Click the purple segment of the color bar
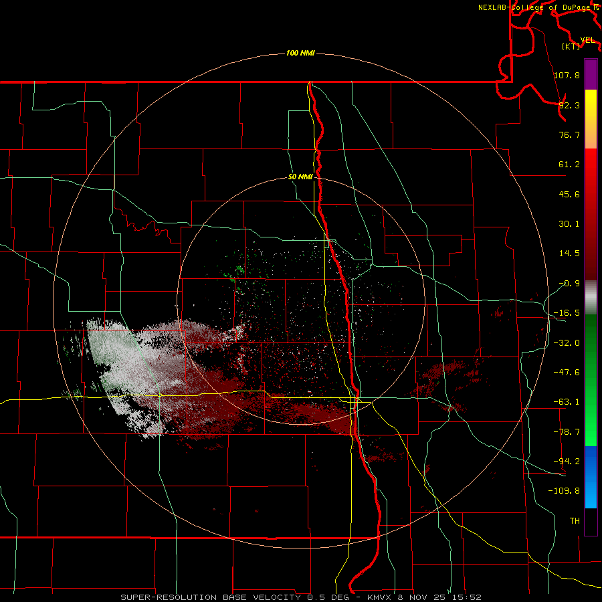 591,74
